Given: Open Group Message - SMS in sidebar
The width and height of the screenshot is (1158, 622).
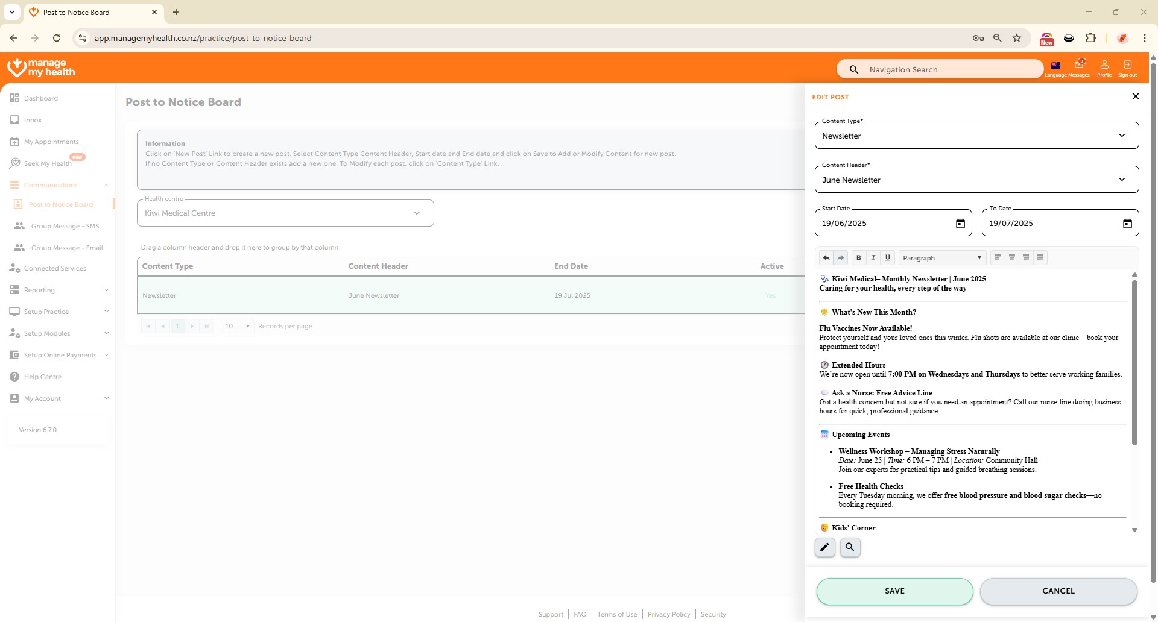Looking at the screenshot, I should 65,226.
